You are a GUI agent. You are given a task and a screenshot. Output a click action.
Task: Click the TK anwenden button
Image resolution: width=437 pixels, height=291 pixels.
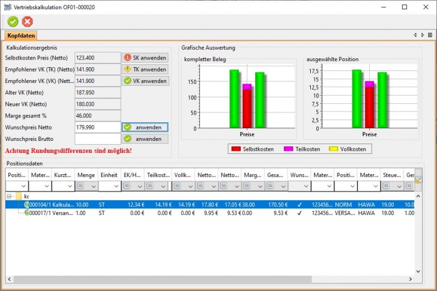tap(145, 69)
